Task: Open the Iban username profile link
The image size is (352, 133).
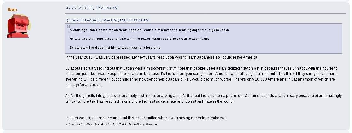Action: 12,9
